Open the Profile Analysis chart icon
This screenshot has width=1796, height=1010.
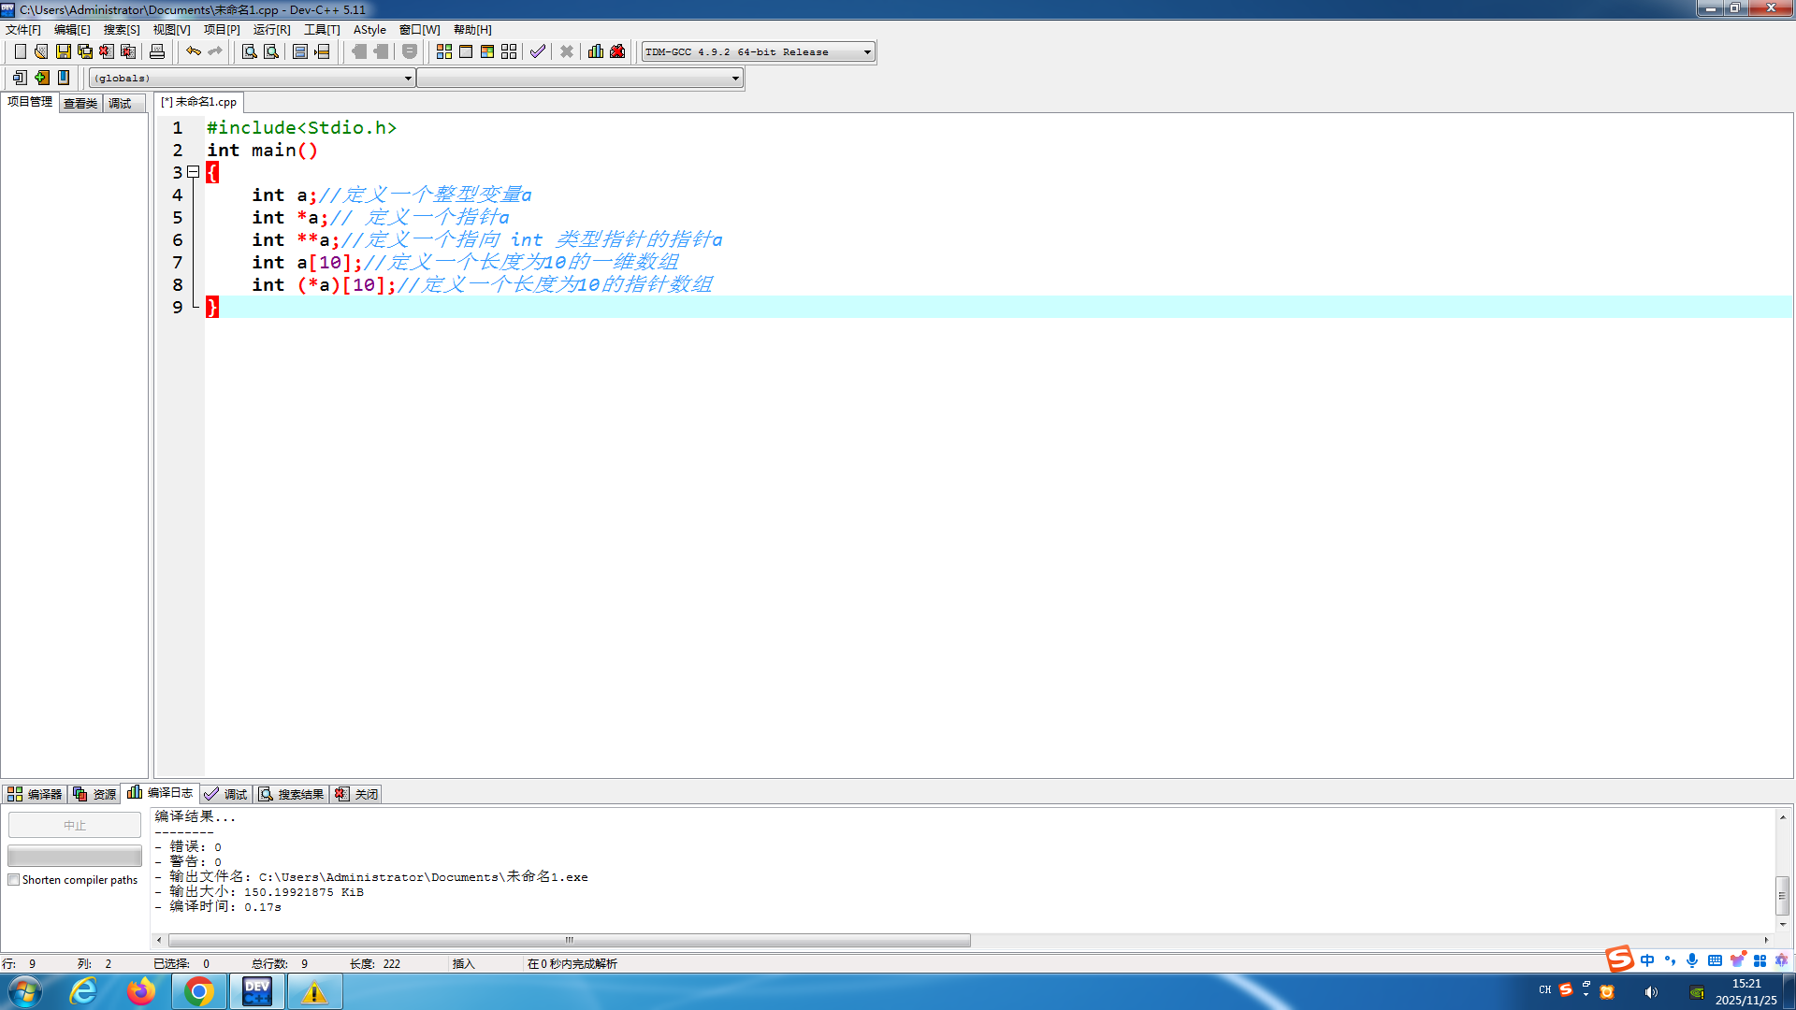596,51
